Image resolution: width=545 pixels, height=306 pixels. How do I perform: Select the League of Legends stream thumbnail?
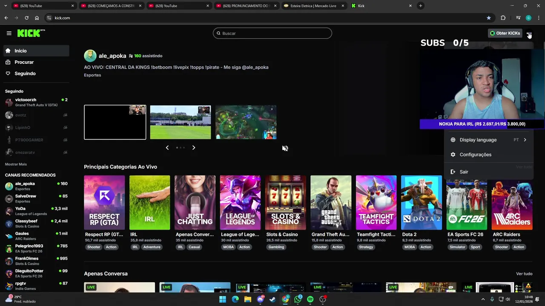coord(246,122)
